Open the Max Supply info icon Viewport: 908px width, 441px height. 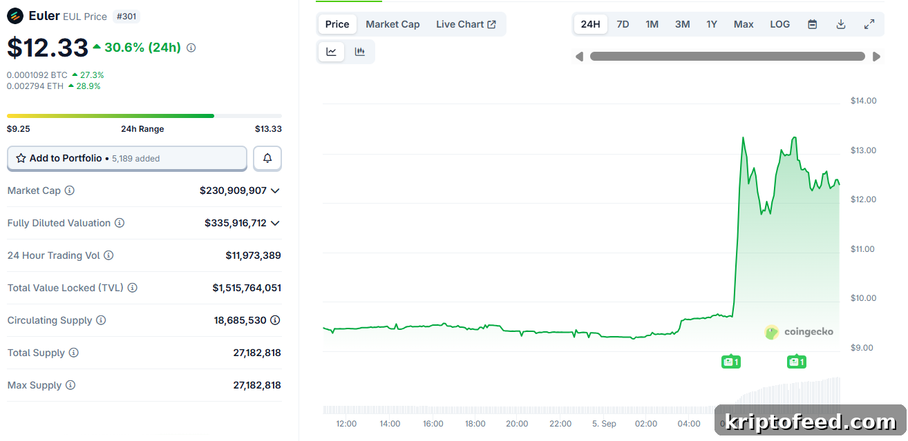[x=70, y=385]
